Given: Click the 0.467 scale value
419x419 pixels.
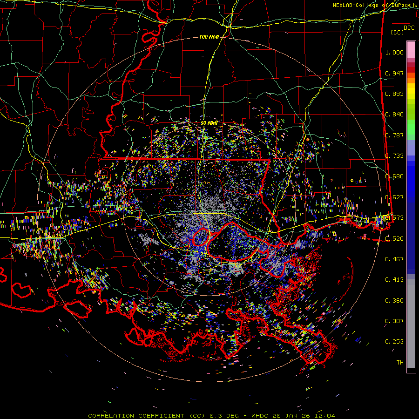Looking at the screenshot, I should 394,259.
